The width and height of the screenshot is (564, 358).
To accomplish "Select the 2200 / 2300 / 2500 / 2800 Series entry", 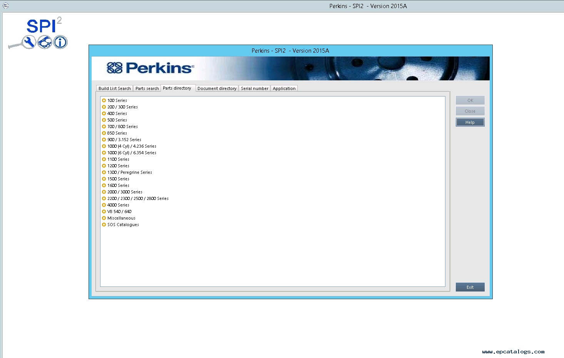I will click(138, 198).
